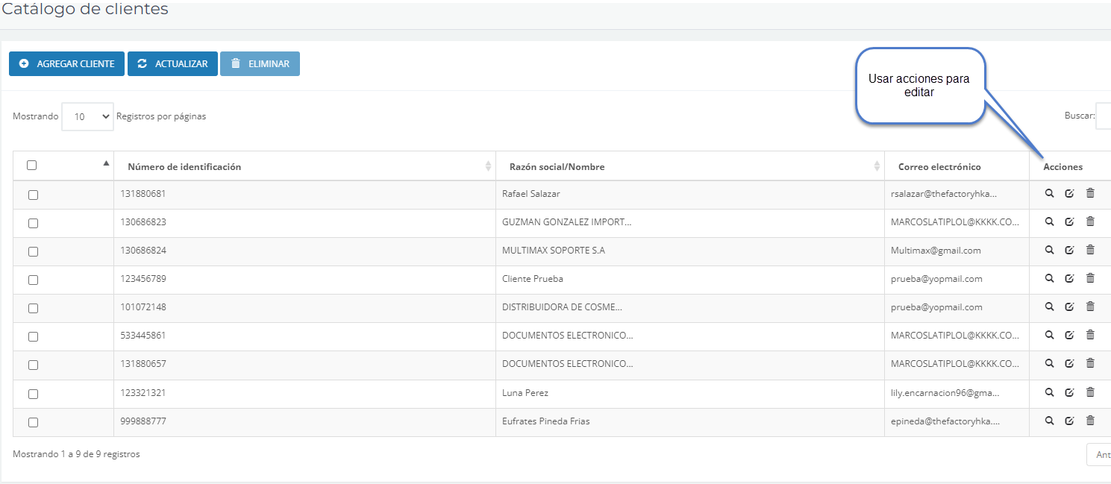Click trash icon for Cliente Prueba row
Viewport: 1111px width, 484px height.
pos(1090,279)
